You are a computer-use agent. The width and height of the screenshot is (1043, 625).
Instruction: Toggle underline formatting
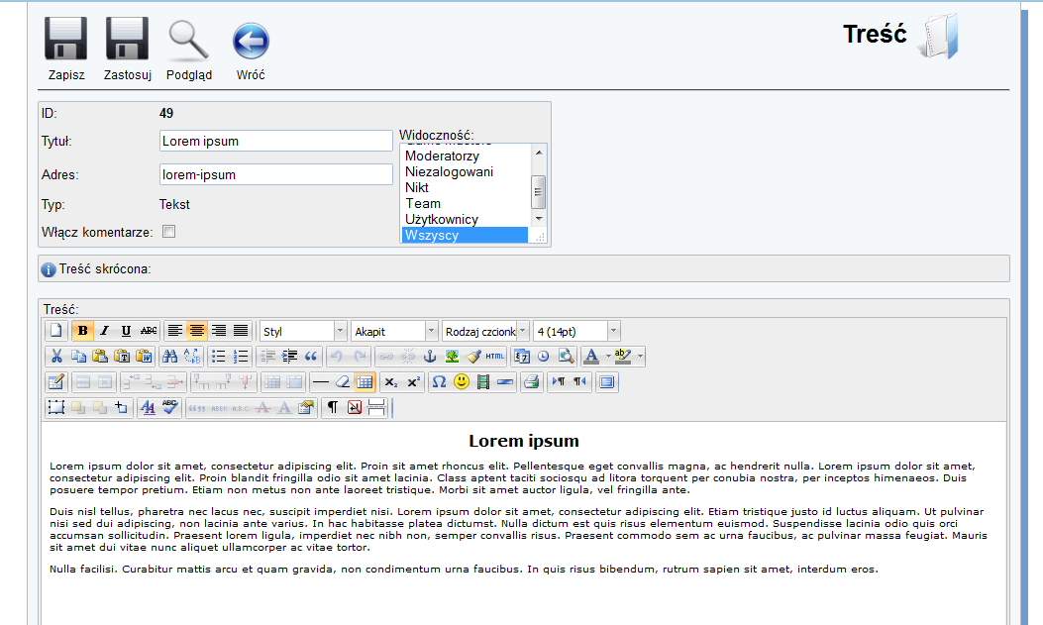coord(127,331)
